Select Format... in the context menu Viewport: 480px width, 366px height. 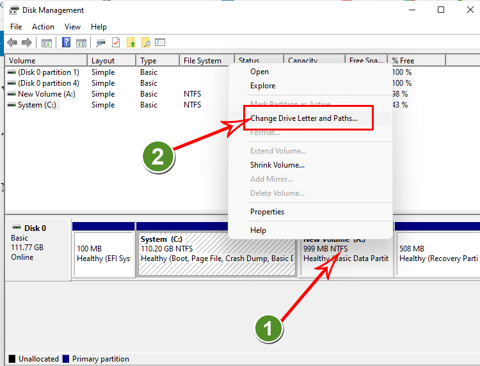(310, 132)
